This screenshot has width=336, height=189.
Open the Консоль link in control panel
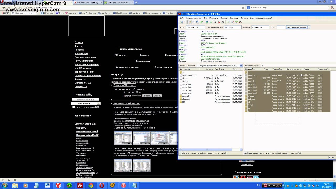(144, 55)
